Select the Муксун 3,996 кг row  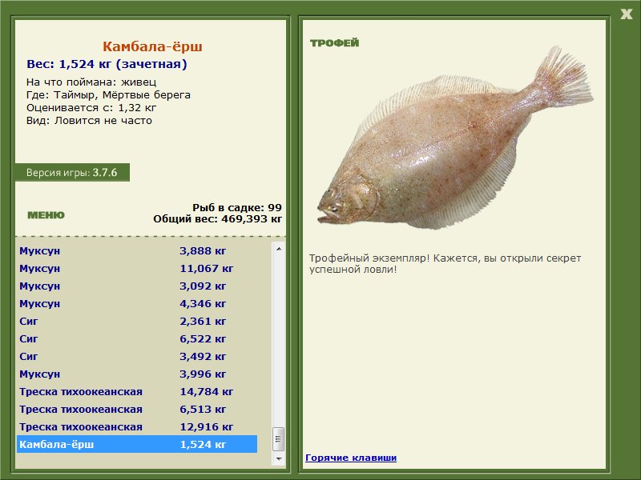(137, 374)
